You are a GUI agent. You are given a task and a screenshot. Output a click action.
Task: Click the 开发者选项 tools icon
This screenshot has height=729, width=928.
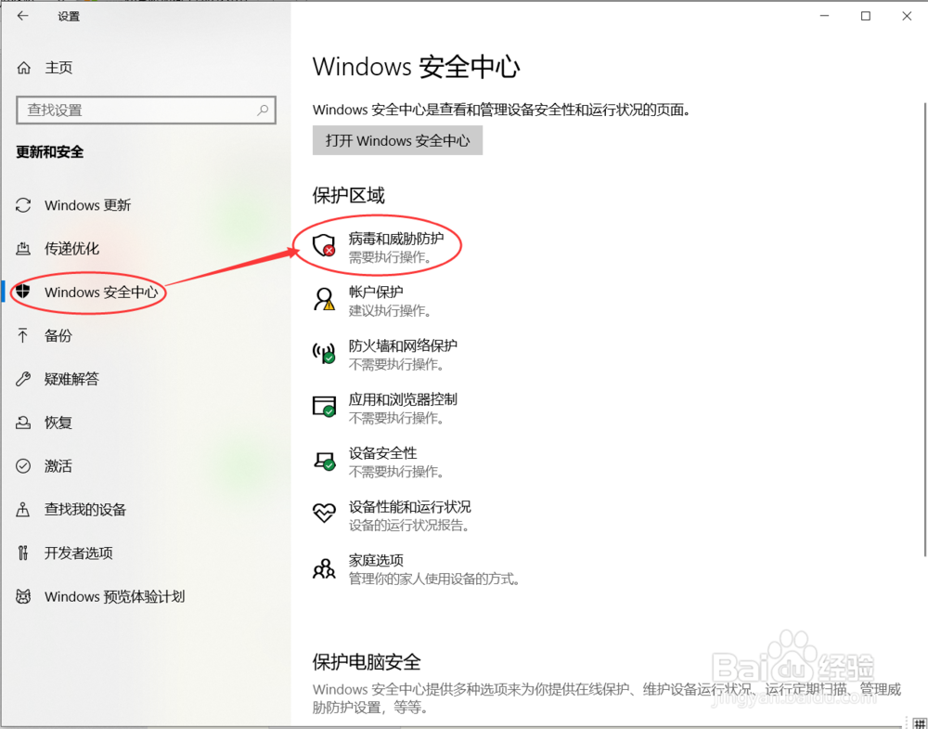click(x=22, y=553)
